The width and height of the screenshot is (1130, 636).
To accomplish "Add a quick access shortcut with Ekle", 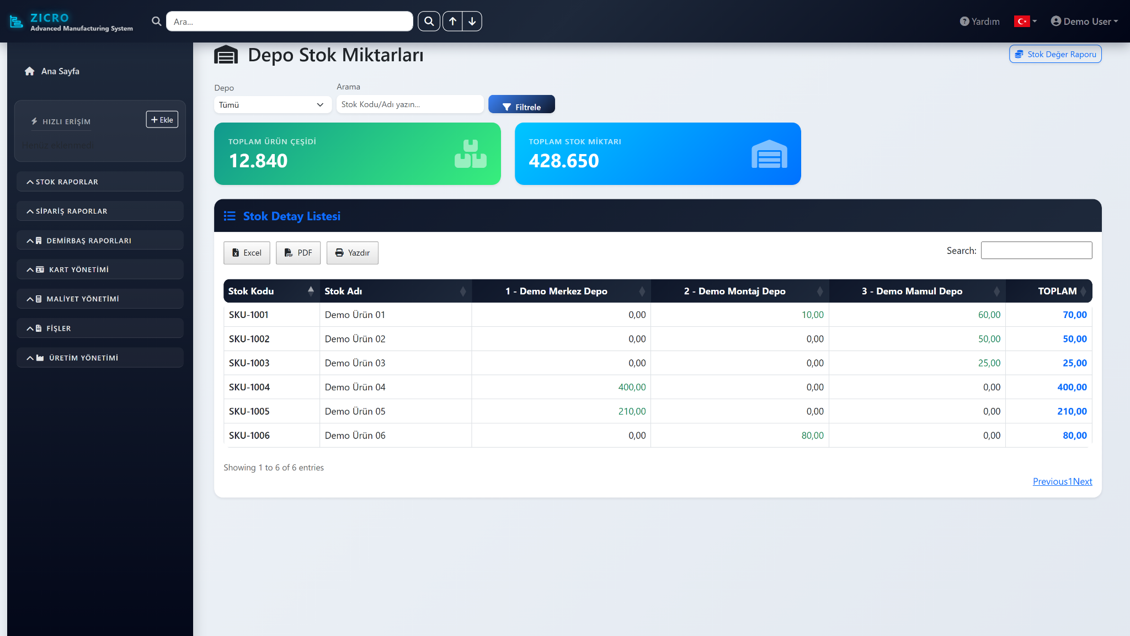I will [162, 120].
